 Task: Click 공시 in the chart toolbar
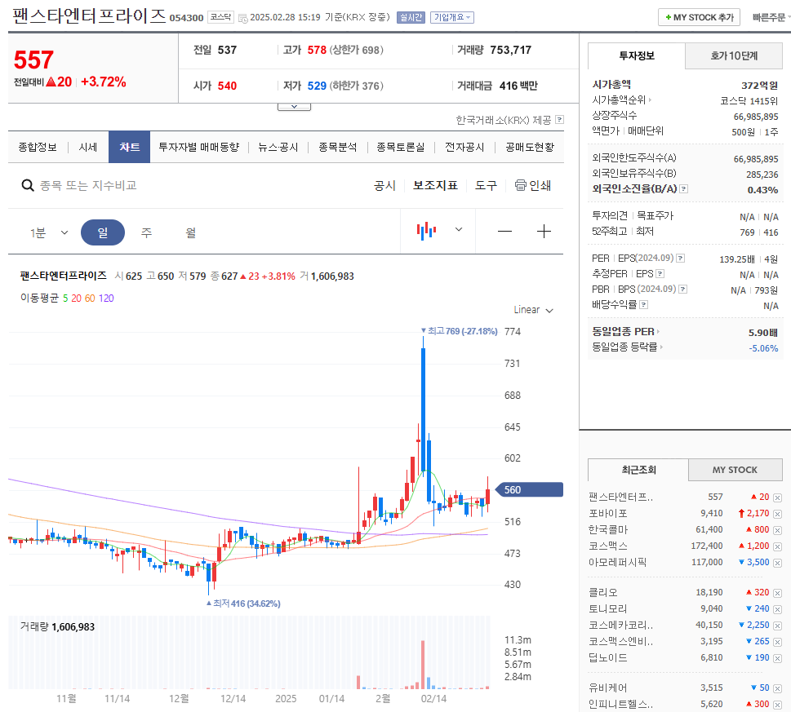coord(384,185)
